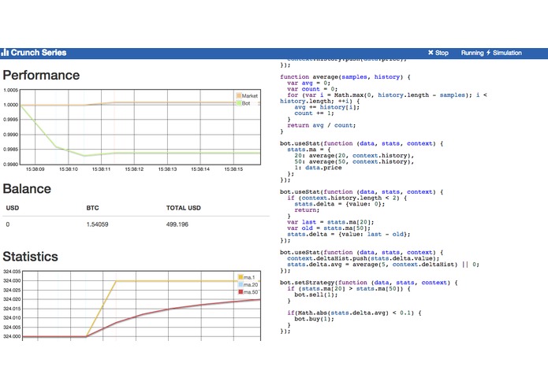Click the 1.0005 y-axis label

(10, 90)
